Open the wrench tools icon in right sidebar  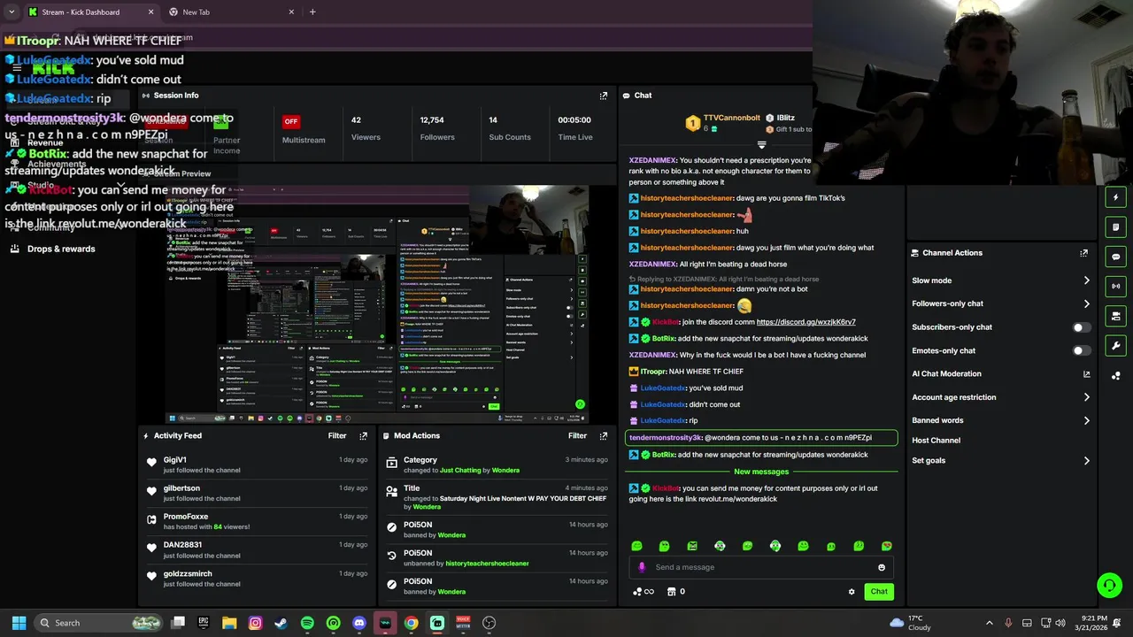(x=1115, y=345)
